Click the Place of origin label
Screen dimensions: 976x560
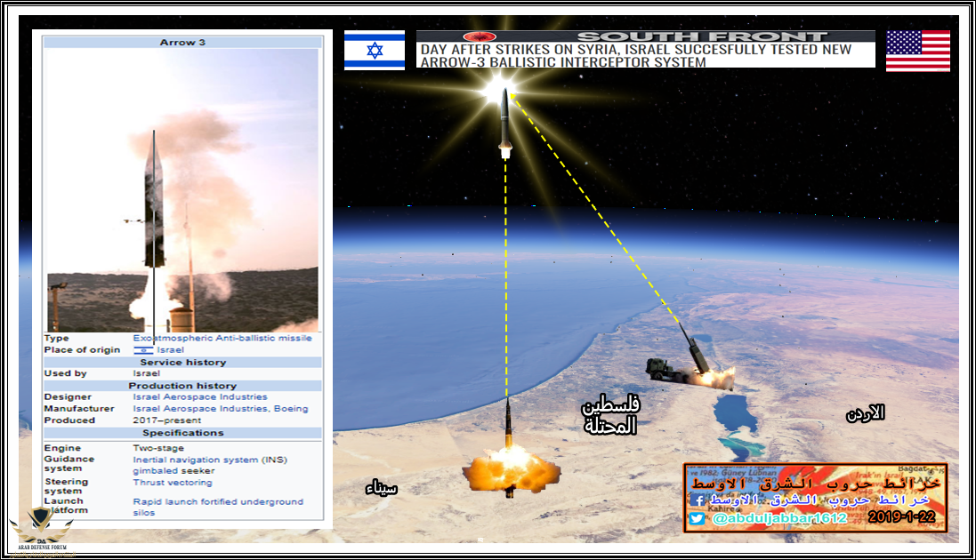tap(82, 349)
